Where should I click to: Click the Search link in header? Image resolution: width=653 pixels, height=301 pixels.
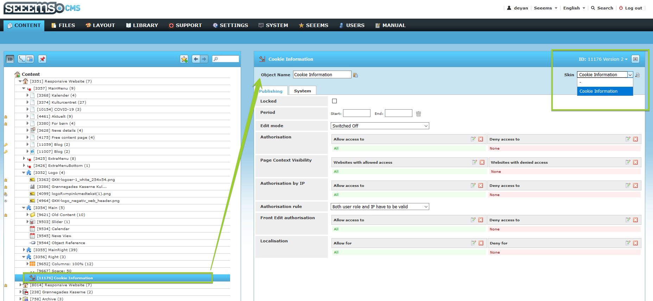(x=602, y=8)
